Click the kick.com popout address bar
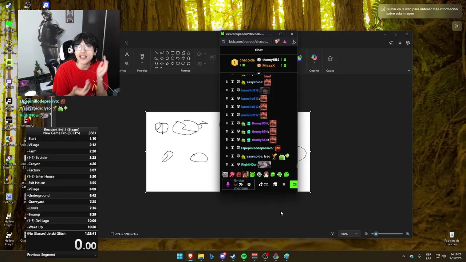Viewport: 466px width, 262px height. click(248, 41)
